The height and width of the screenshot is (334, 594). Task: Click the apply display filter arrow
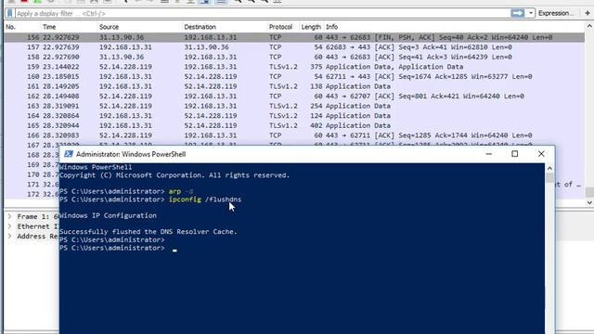[x=518, y=13]
